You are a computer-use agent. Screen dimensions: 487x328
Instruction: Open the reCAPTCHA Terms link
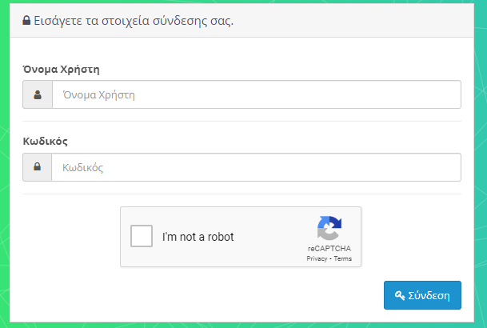tap(343, 258)
